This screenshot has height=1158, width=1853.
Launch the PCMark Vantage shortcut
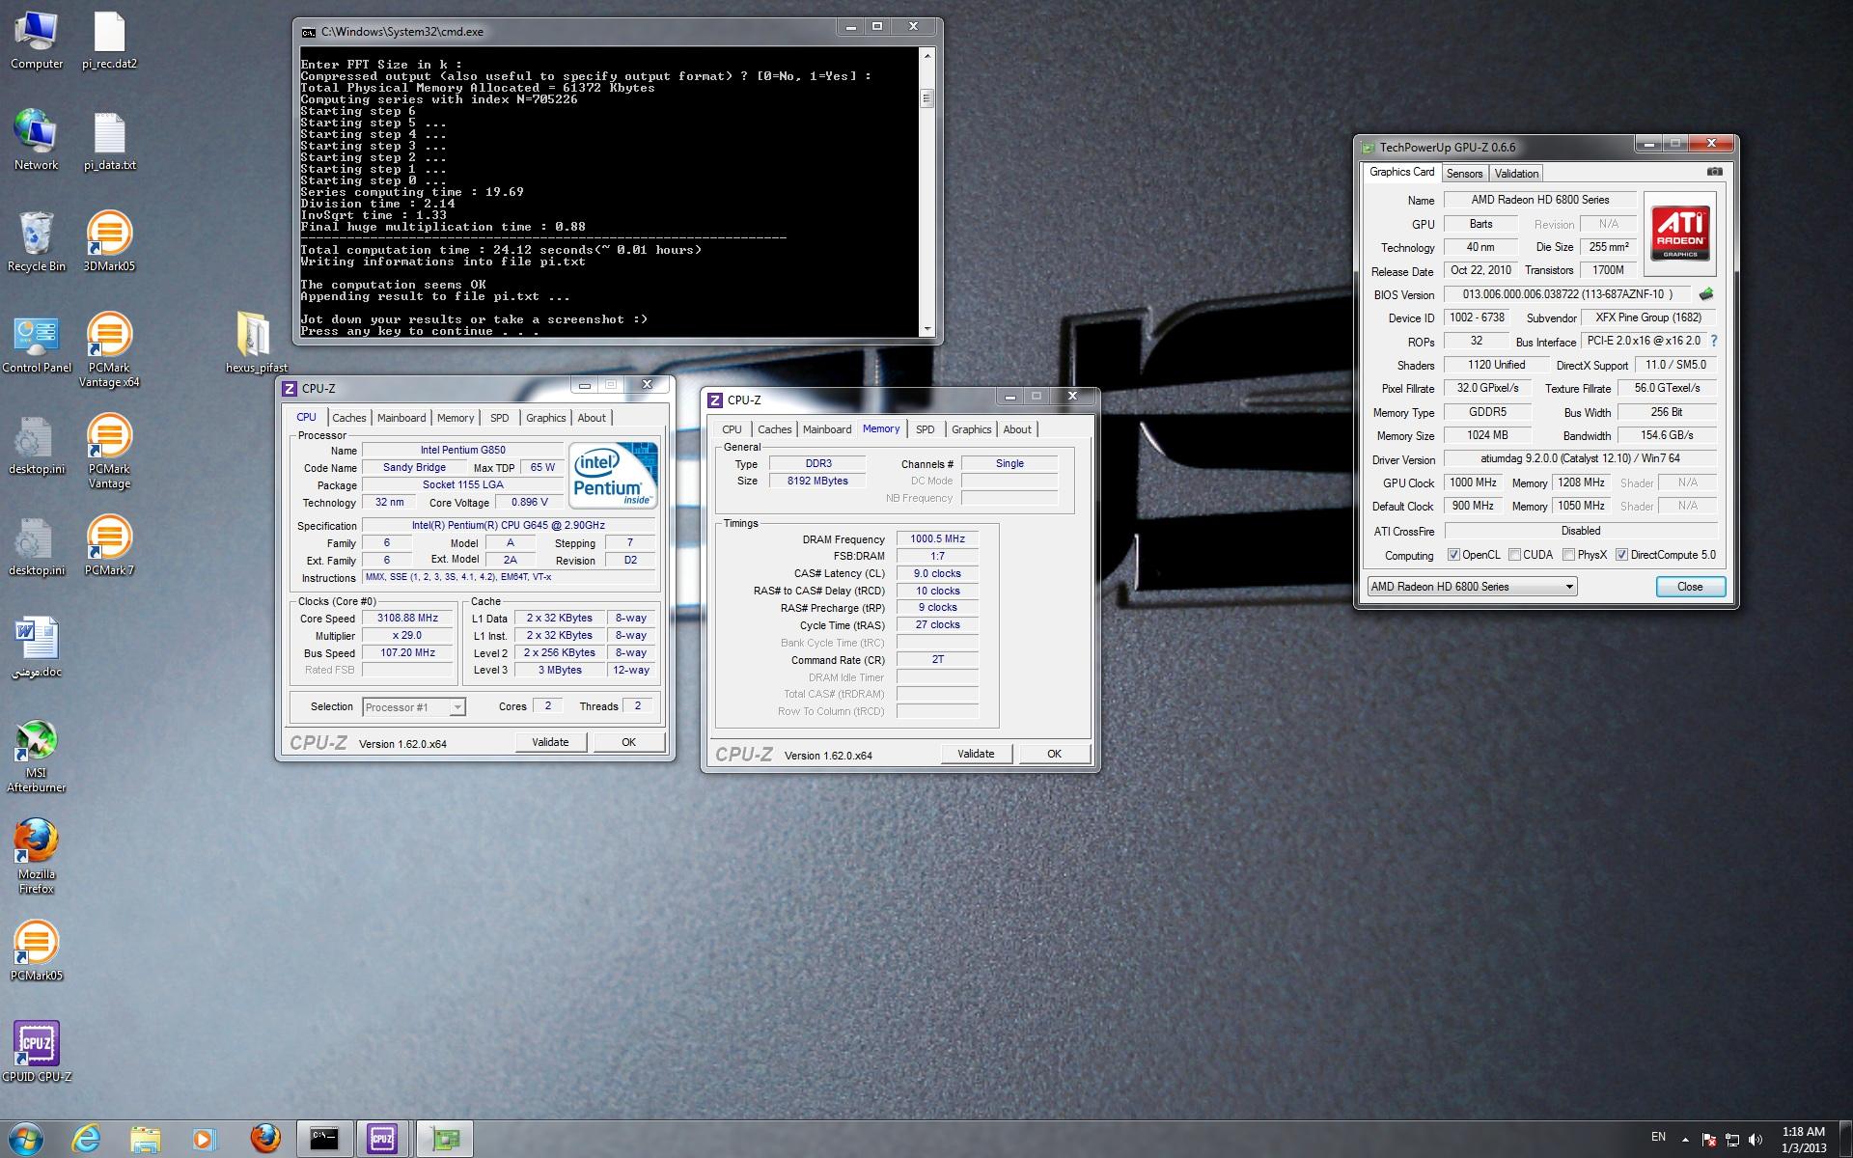109,452
